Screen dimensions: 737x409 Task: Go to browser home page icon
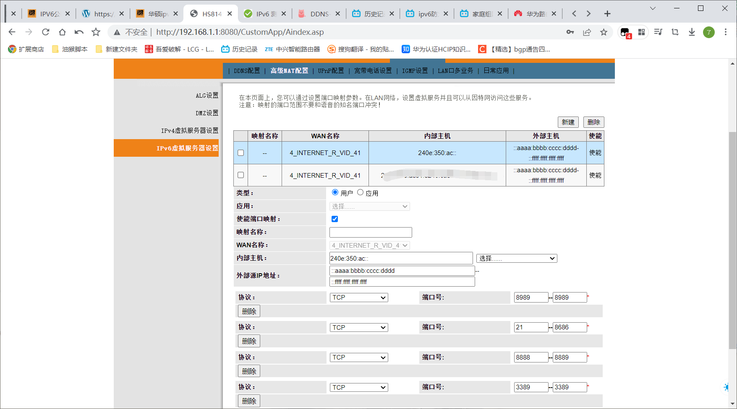coord(62,32)
